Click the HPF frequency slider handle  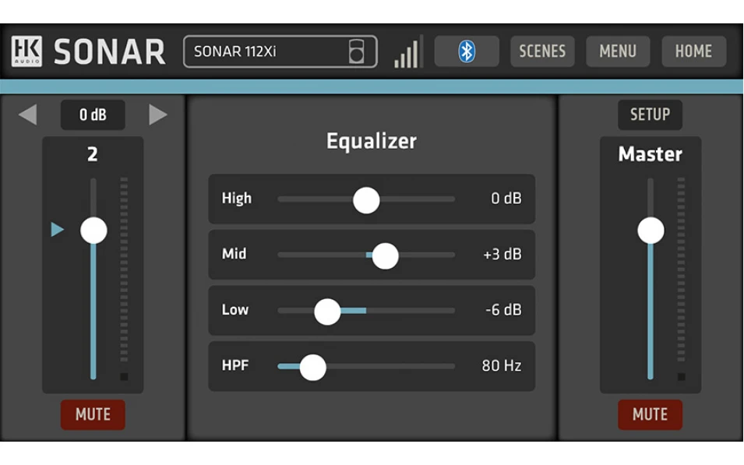click(x=312, y=366)
